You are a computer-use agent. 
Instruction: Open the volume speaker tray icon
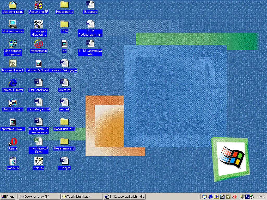coord(242,197)
